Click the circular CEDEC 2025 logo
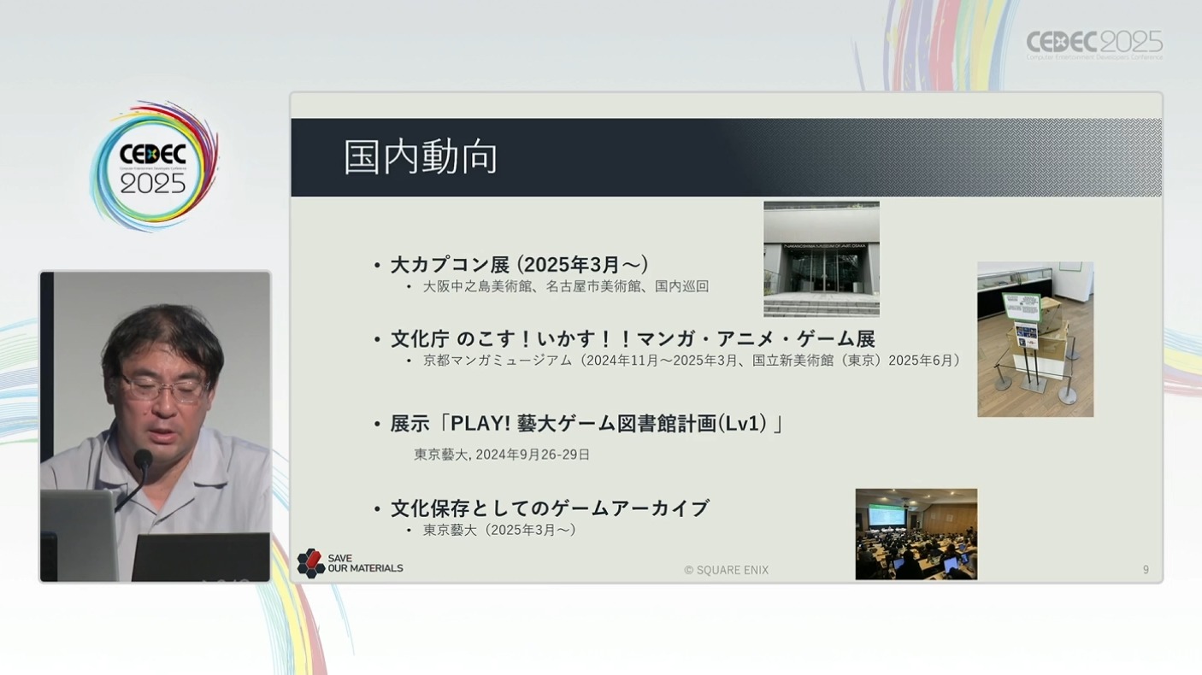The height and width of the screenshot is (675, 1202). [154, 166]
